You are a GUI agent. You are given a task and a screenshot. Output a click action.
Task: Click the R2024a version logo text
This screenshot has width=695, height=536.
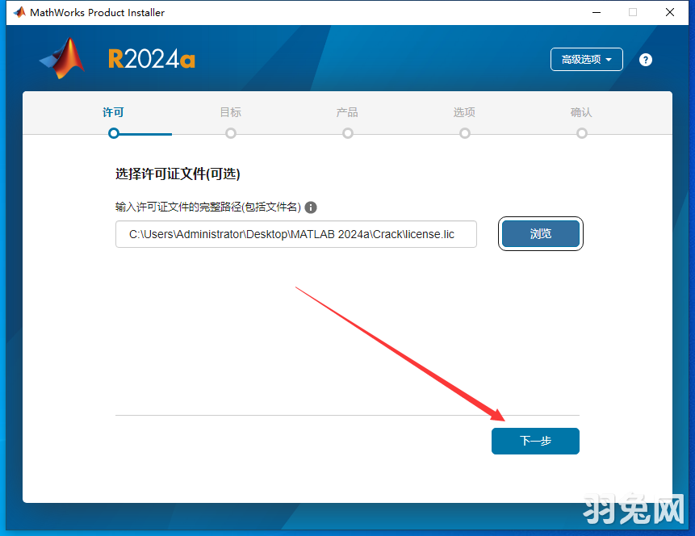pos(151,59)
